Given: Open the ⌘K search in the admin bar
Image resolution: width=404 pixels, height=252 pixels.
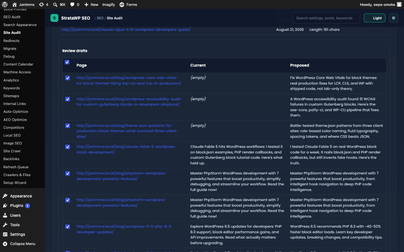Looking at the screenshot, I should [59, 4].
